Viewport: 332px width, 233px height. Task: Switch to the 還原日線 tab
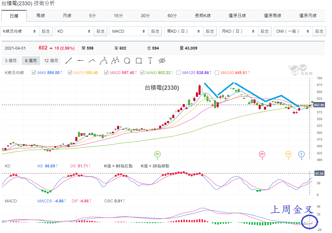[237, 16]
